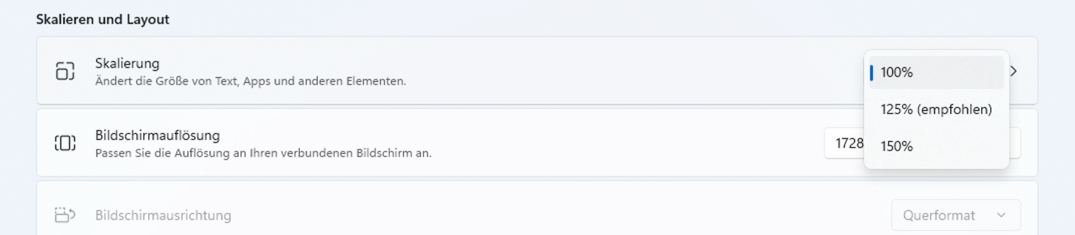Click the "Skalieren und Layout" section heading
The width and height of the screenshot is (1075, 235).
pos(103,19)
